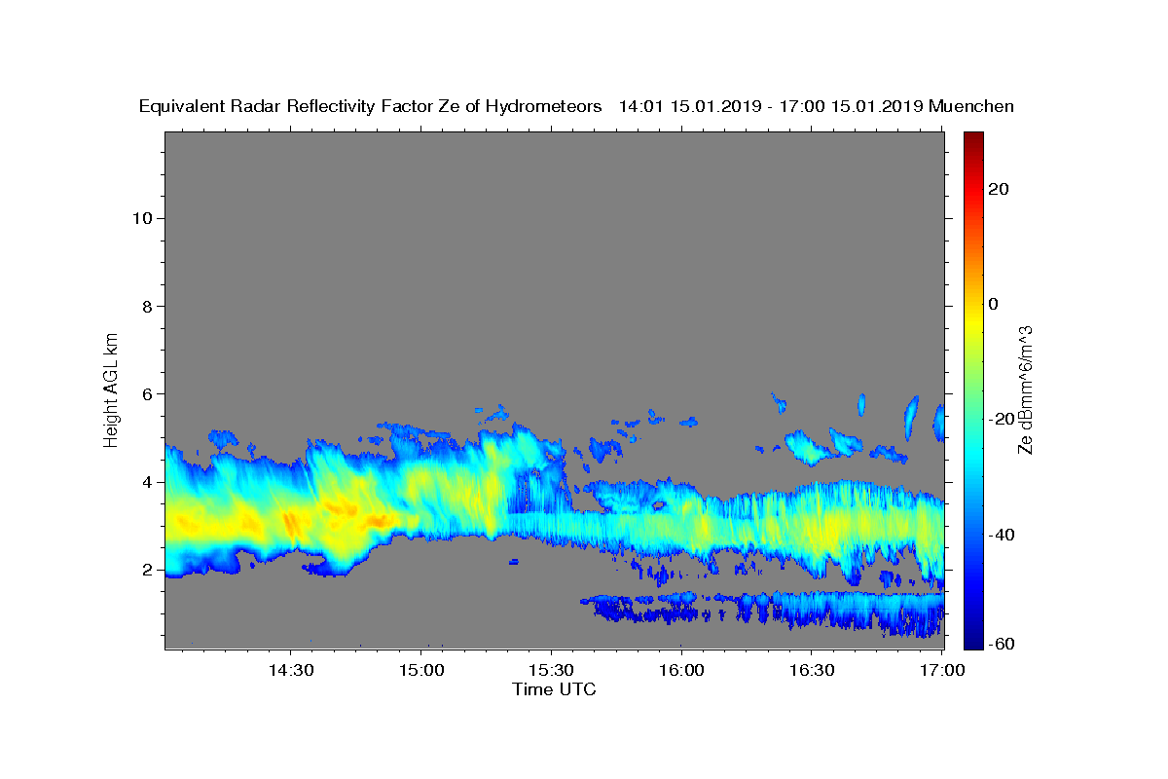Click the 14:30 time tick label

(291, 670)
